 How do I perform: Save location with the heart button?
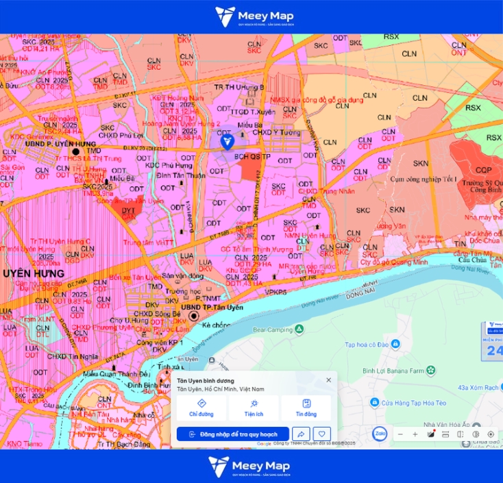point(322,434)
